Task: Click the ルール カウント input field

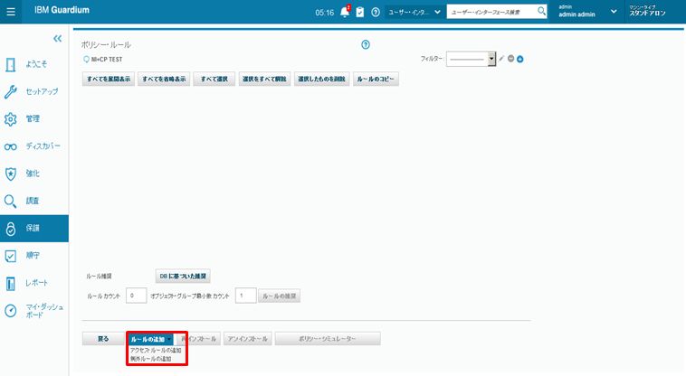Action: pyautogui.click(x=137, y=296)
